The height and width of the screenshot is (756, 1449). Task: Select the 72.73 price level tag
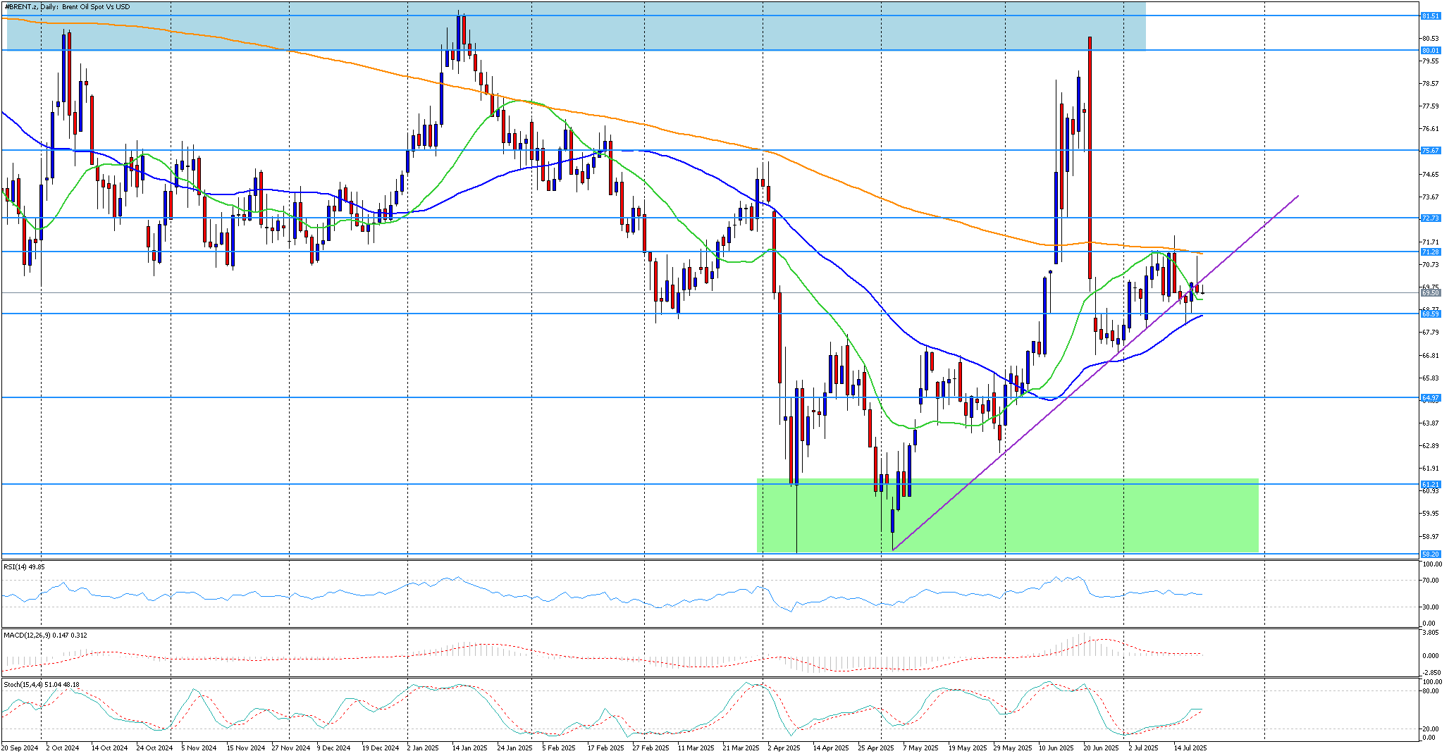(1430, 218)
